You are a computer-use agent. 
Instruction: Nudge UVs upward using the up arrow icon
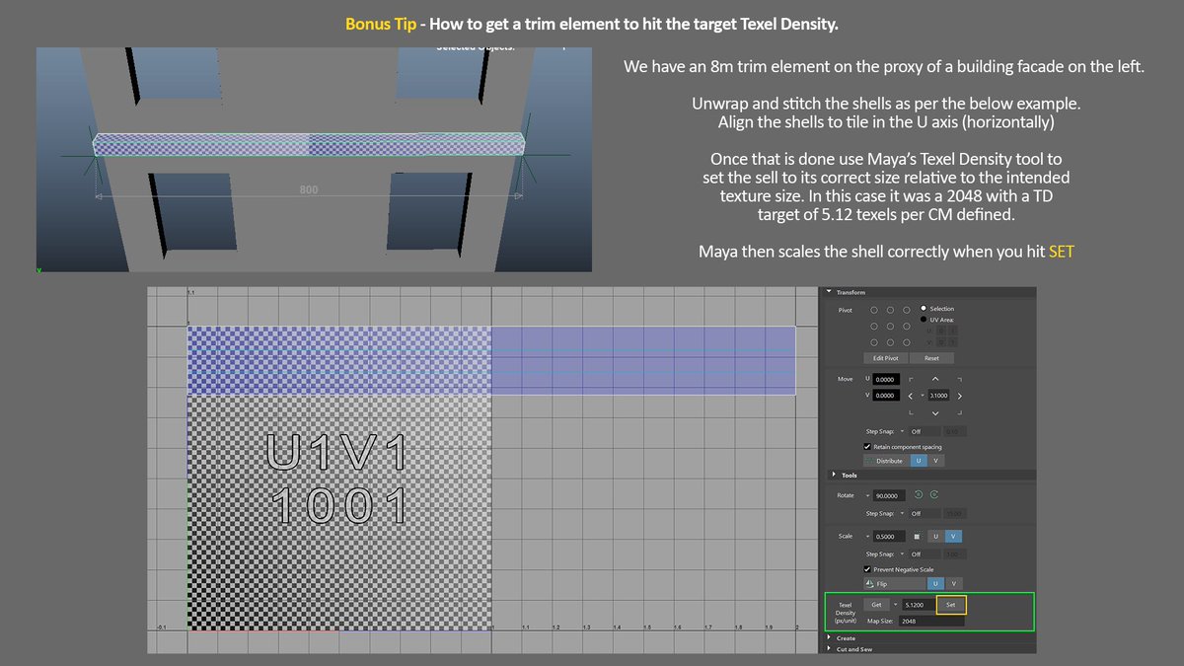(x=935, y=378)
